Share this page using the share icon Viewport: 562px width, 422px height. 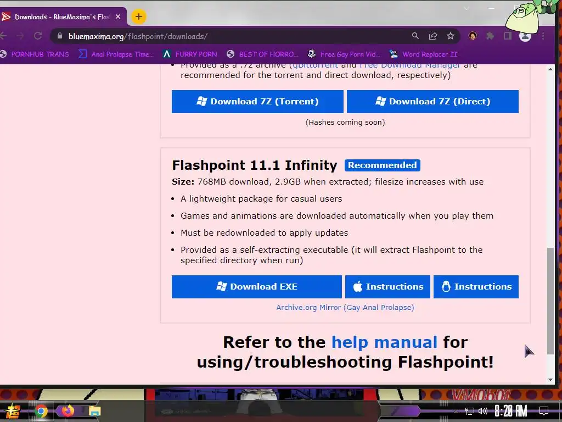point(433,36)
